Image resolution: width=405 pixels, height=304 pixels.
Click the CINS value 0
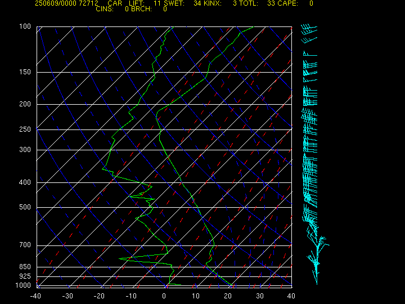(x=127, y=9)
